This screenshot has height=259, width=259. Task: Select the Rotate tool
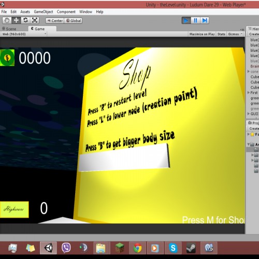25,20
